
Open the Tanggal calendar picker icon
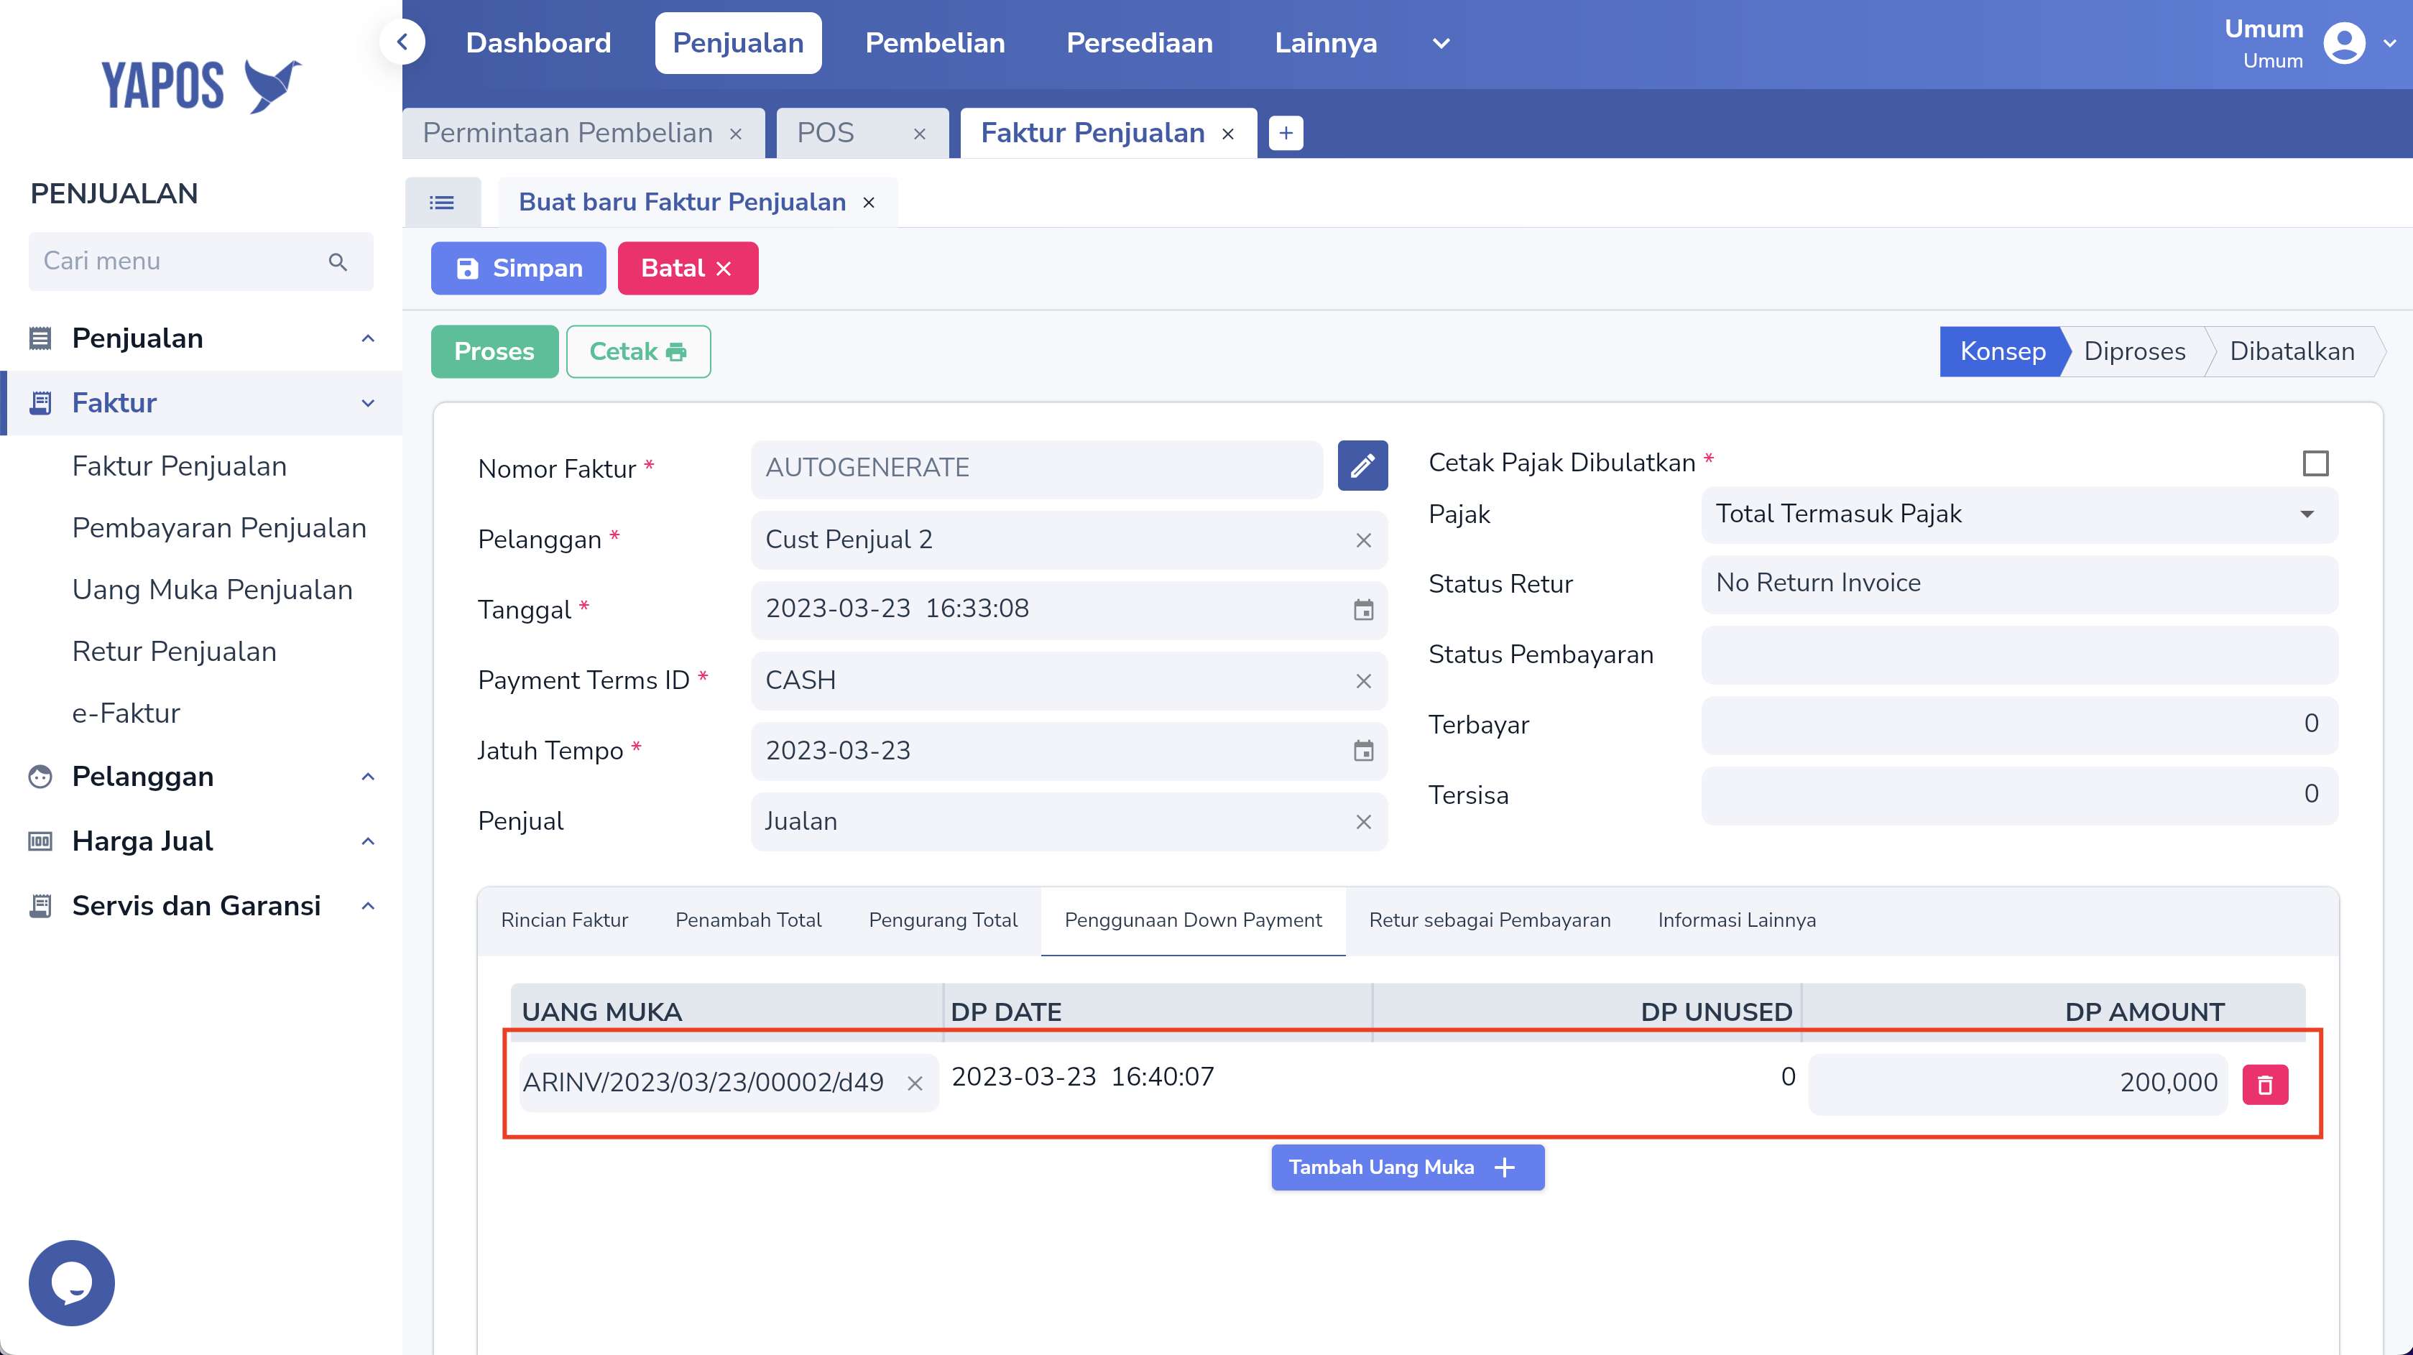coord(1363,610)
